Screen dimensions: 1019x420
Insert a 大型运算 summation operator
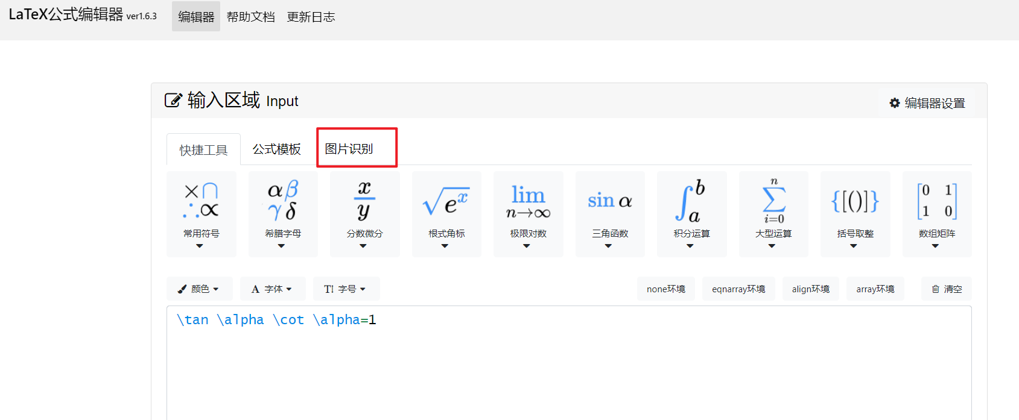[x=773, y=214]
